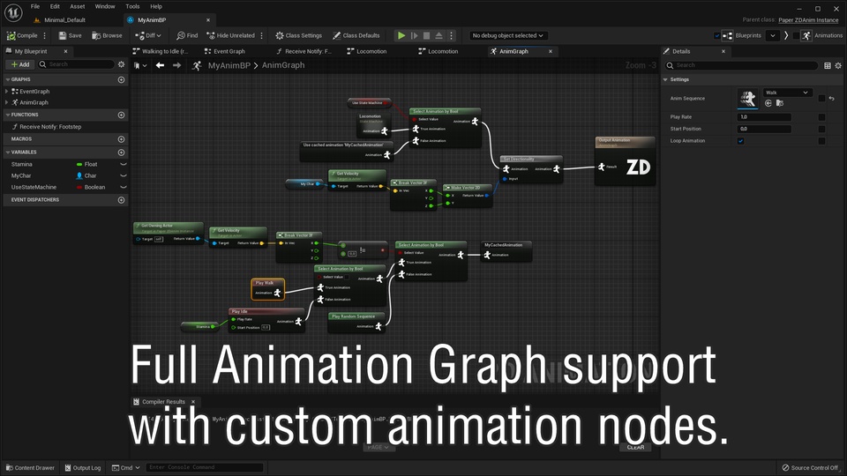Screen dimensions: 847x476
Task: Open Hide Unrelated options dots
Action: point(262,35)
